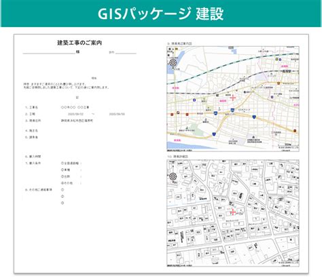Click the GISパッケージ 建設 header banner
322x278 pixels.
pos(161,14)
